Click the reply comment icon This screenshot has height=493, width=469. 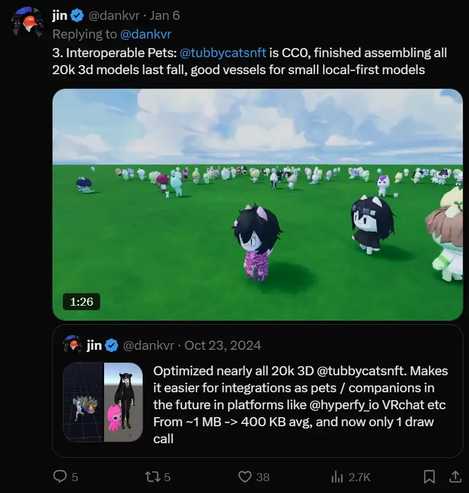60,477
